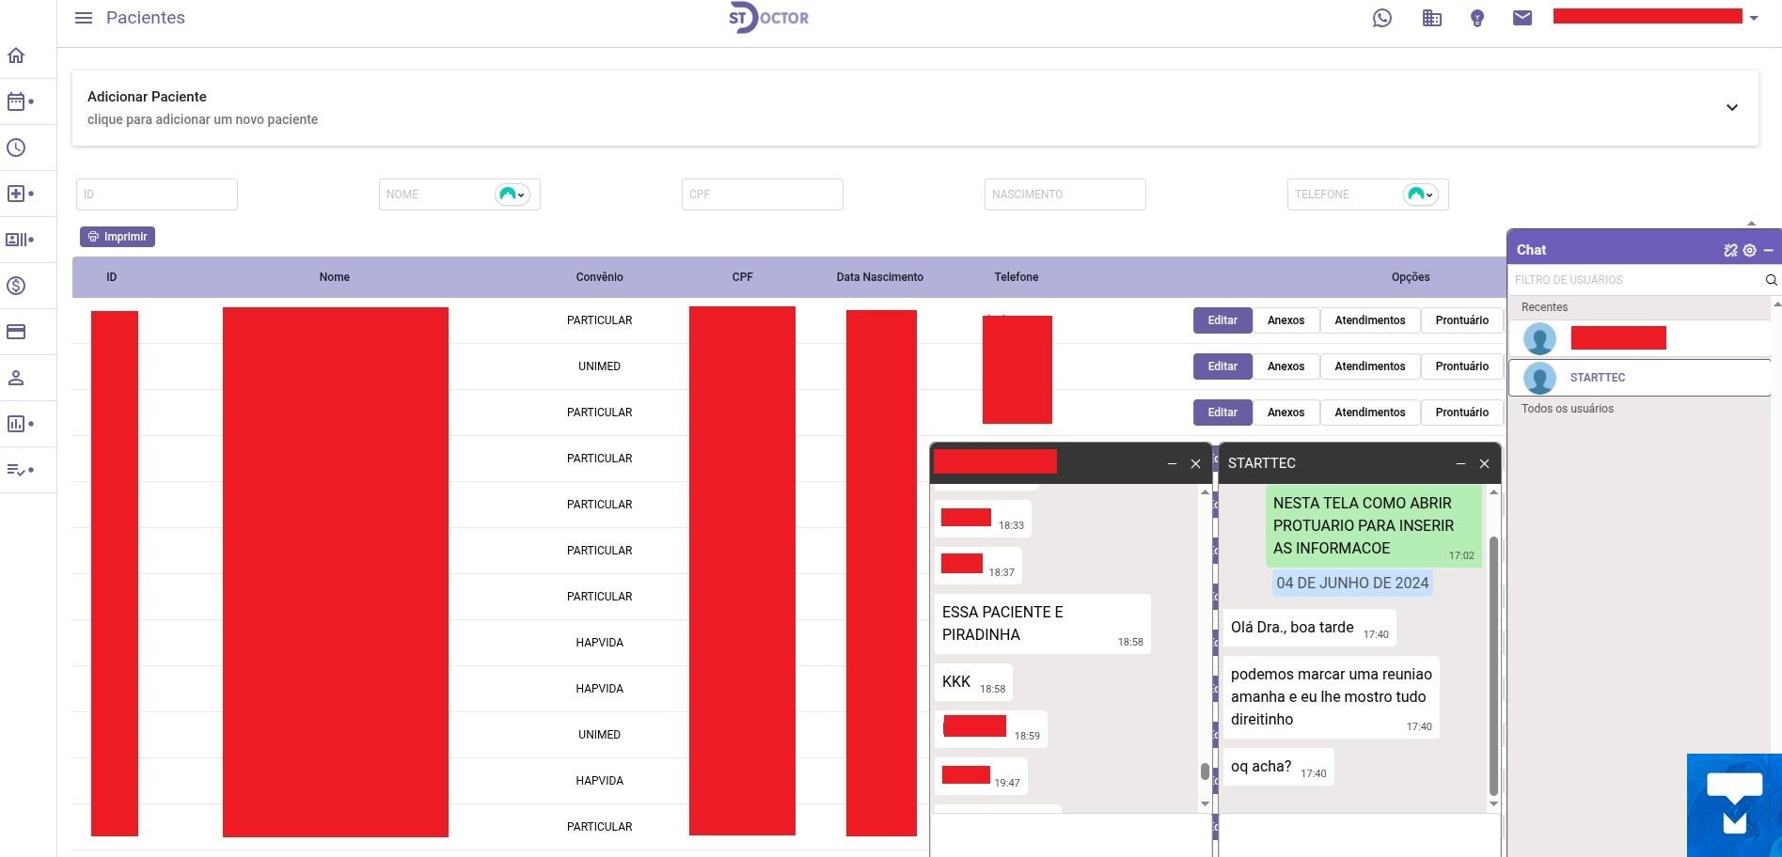Open the mail envelope icon

pyautogui.click(x=1522, y=18)
